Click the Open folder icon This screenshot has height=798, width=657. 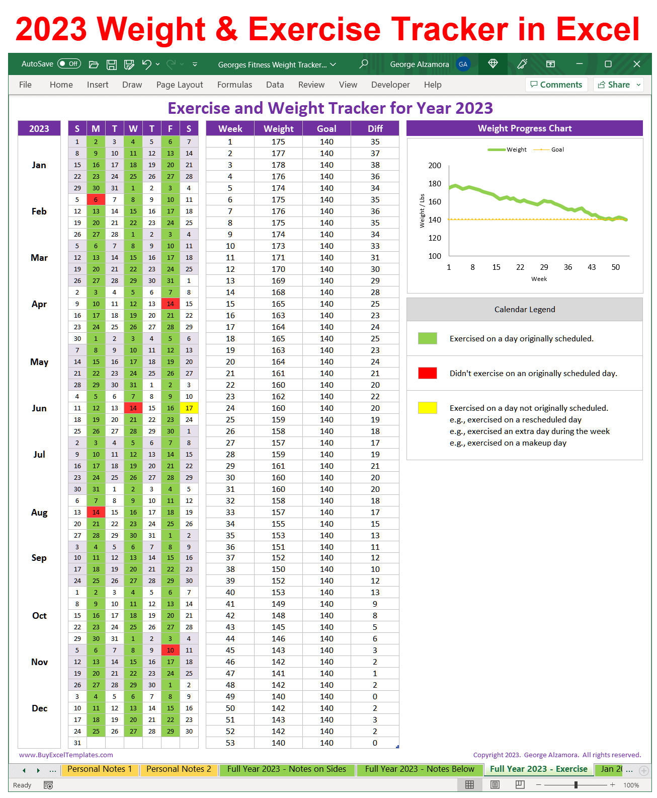coord(94,64)
